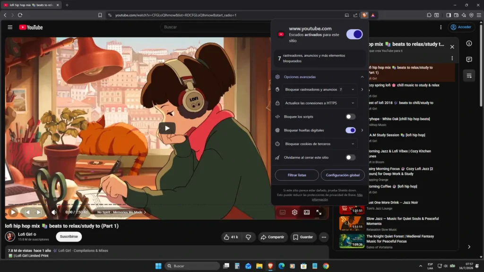
Task: Open more actions ellipsis under video
Action: [x=323, y=237]
